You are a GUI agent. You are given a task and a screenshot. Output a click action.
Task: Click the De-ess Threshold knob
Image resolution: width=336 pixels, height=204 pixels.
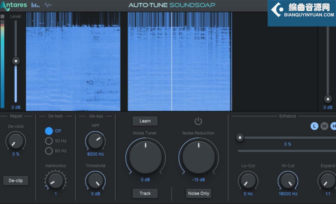(95, 181)
